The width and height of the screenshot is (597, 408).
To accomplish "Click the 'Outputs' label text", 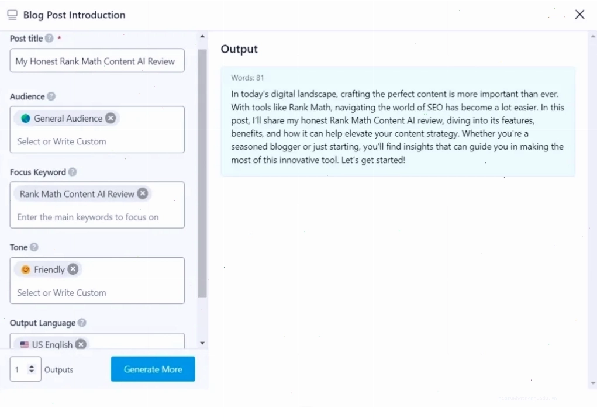I will tap(58, 369).
